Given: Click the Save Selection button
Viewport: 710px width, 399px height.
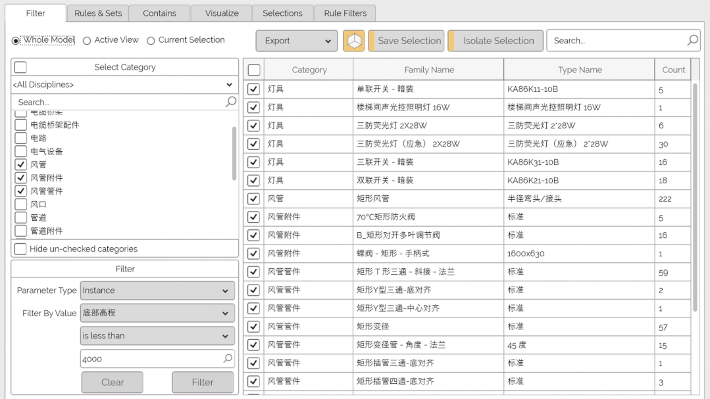Looking at the screenshot, I should [x=407, y=41].
